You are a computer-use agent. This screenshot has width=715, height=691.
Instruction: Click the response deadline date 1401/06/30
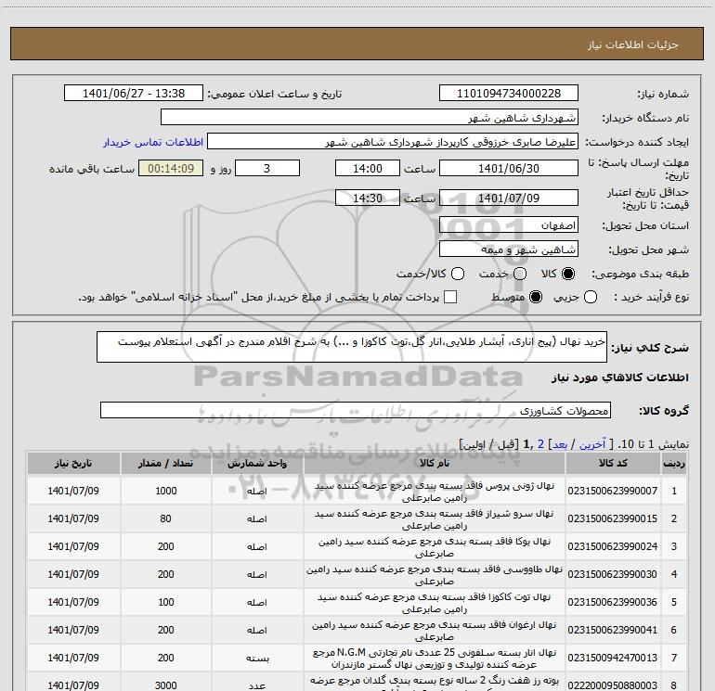pos(509,168)
